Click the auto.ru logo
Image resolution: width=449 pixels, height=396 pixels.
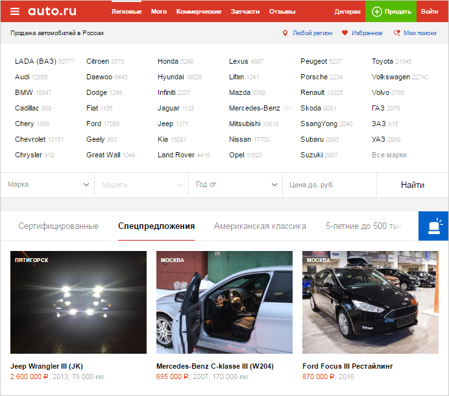[52, 11]
